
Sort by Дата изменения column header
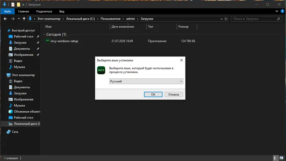point(123,27)
